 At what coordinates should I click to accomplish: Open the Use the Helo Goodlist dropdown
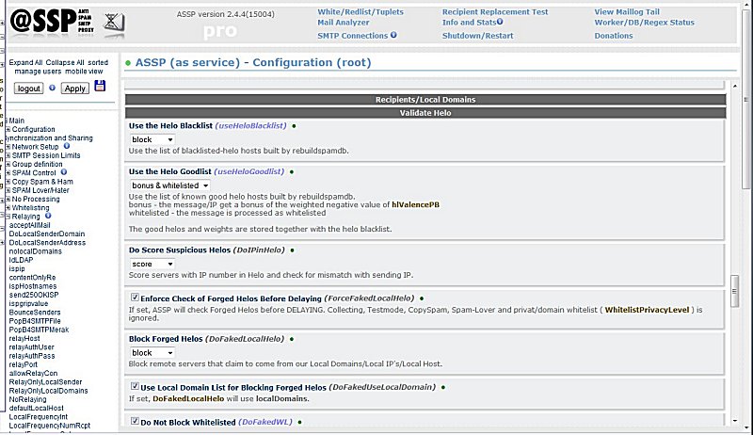click(170, 185)
